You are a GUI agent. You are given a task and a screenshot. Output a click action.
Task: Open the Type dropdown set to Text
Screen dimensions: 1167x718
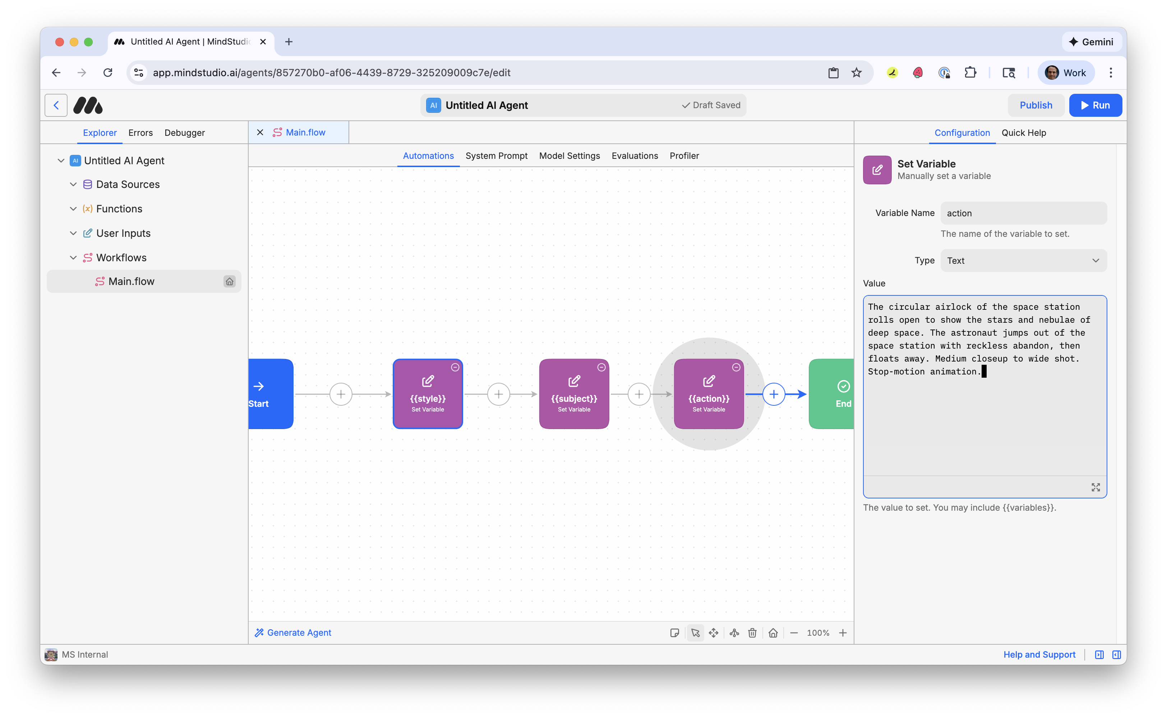click(x=1023, y=261)
